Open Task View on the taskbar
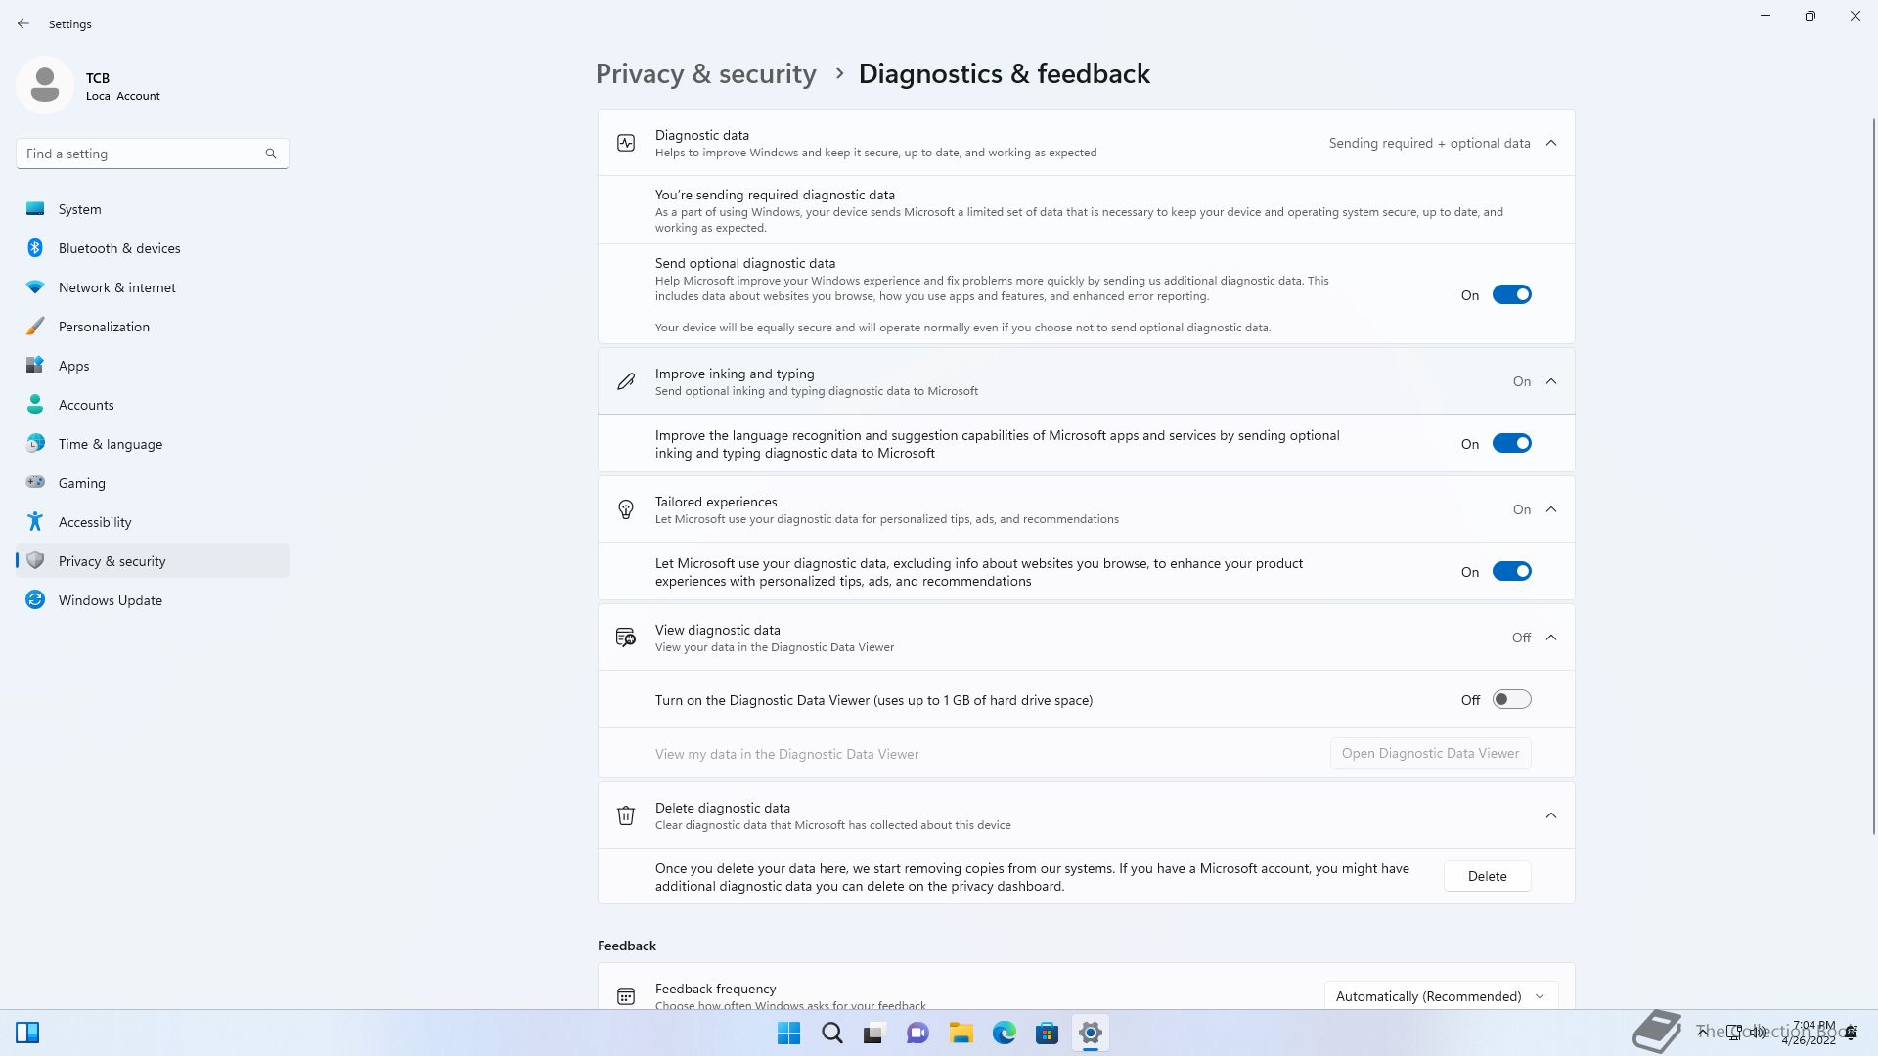 pyautogui.click(x=874, y=1034)
